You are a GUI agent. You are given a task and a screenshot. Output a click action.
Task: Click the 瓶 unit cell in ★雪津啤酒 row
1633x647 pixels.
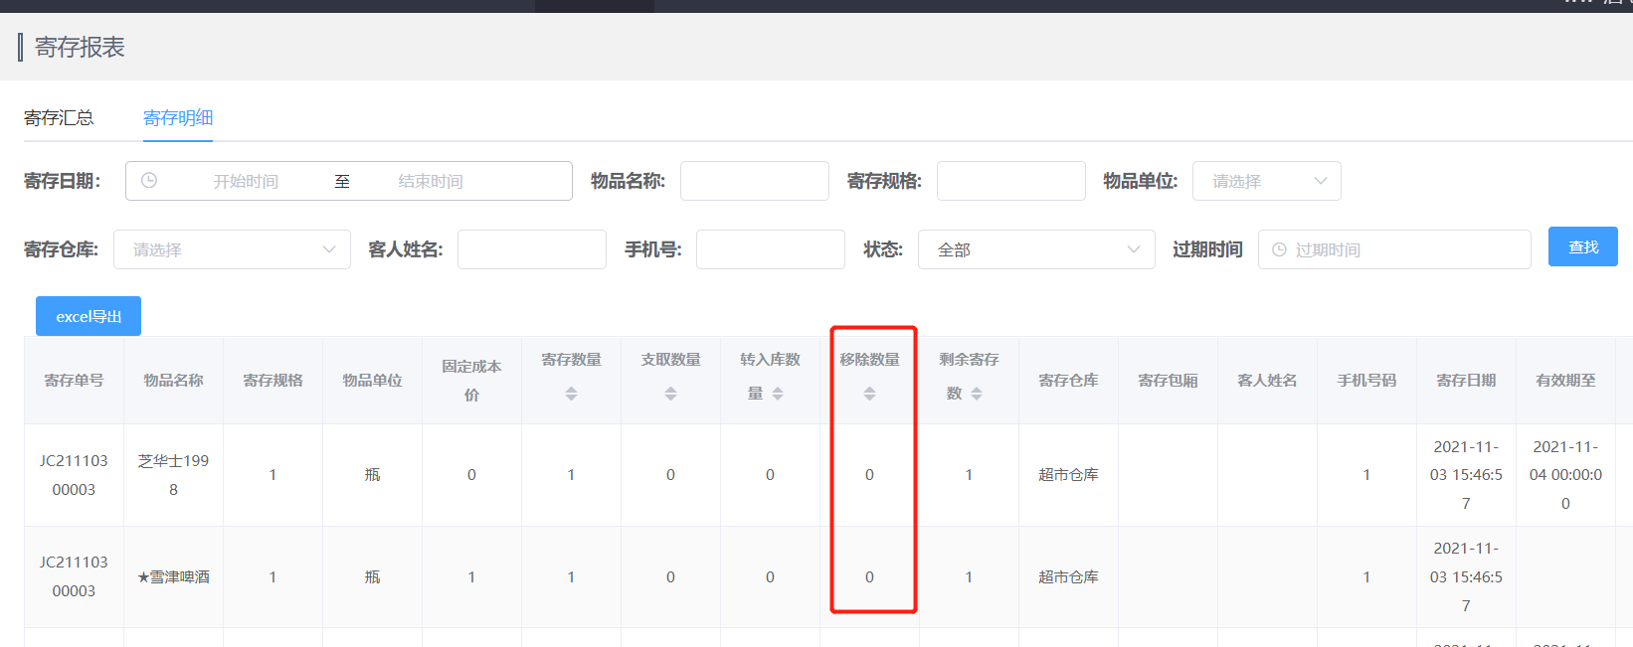point(372,576)
